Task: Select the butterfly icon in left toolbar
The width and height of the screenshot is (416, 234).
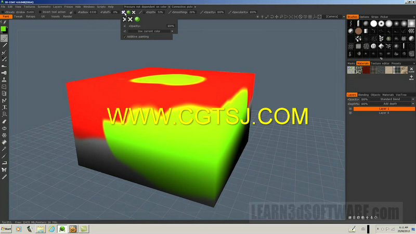Action: tap(4, 170)
